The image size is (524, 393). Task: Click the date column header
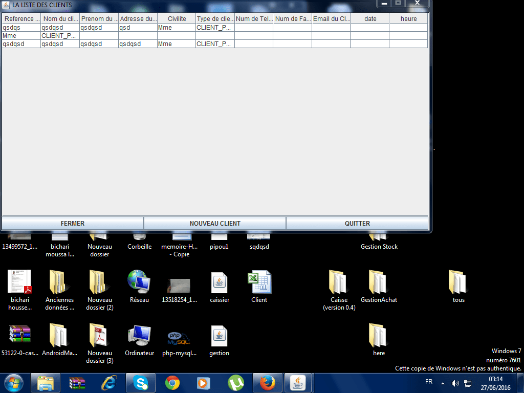pyautogui.click(x=370, y=19)
